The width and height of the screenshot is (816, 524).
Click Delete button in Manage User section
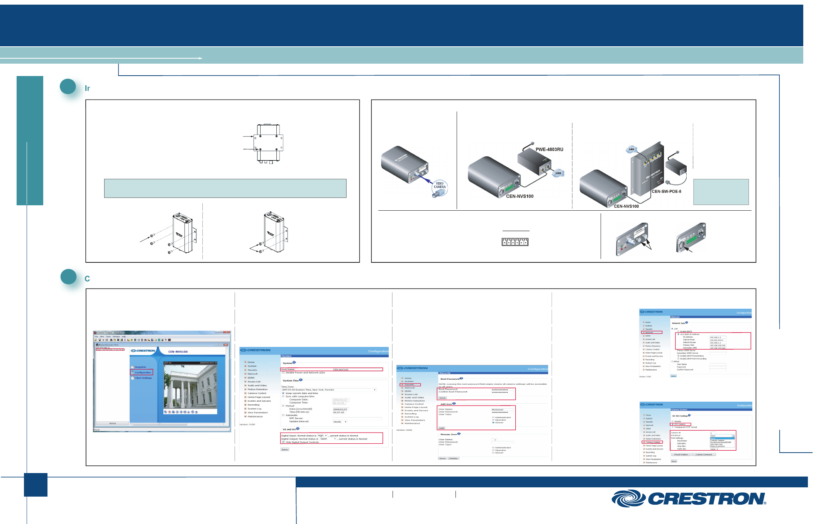coord(454,458)
